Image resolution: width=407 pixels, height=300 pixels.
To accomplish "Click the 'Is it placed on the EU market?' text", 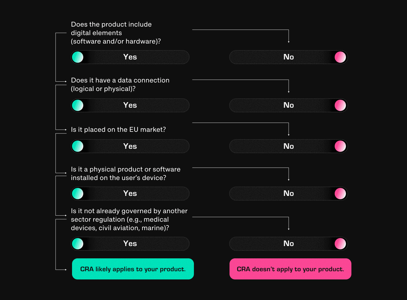I will [118, 130].
